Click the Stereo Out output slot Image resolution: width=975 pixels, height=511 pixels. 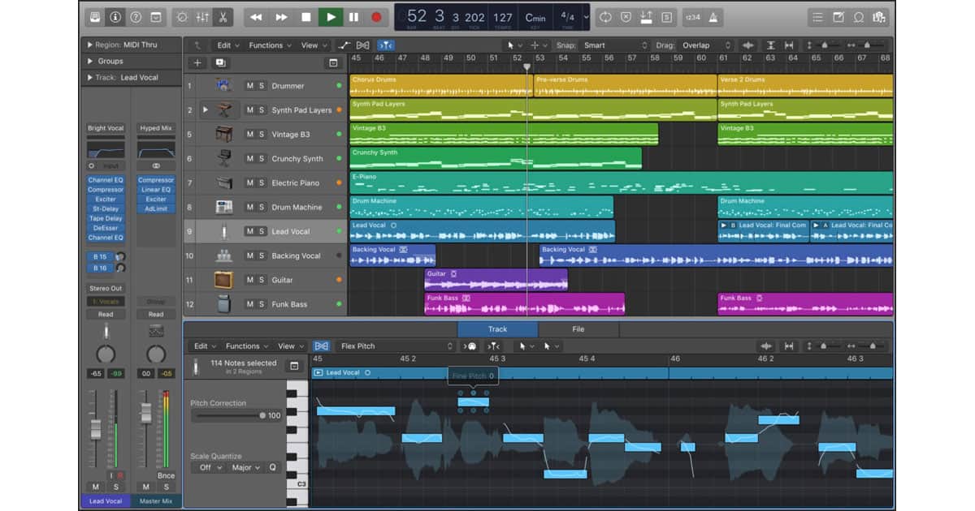tap(106, 289)
